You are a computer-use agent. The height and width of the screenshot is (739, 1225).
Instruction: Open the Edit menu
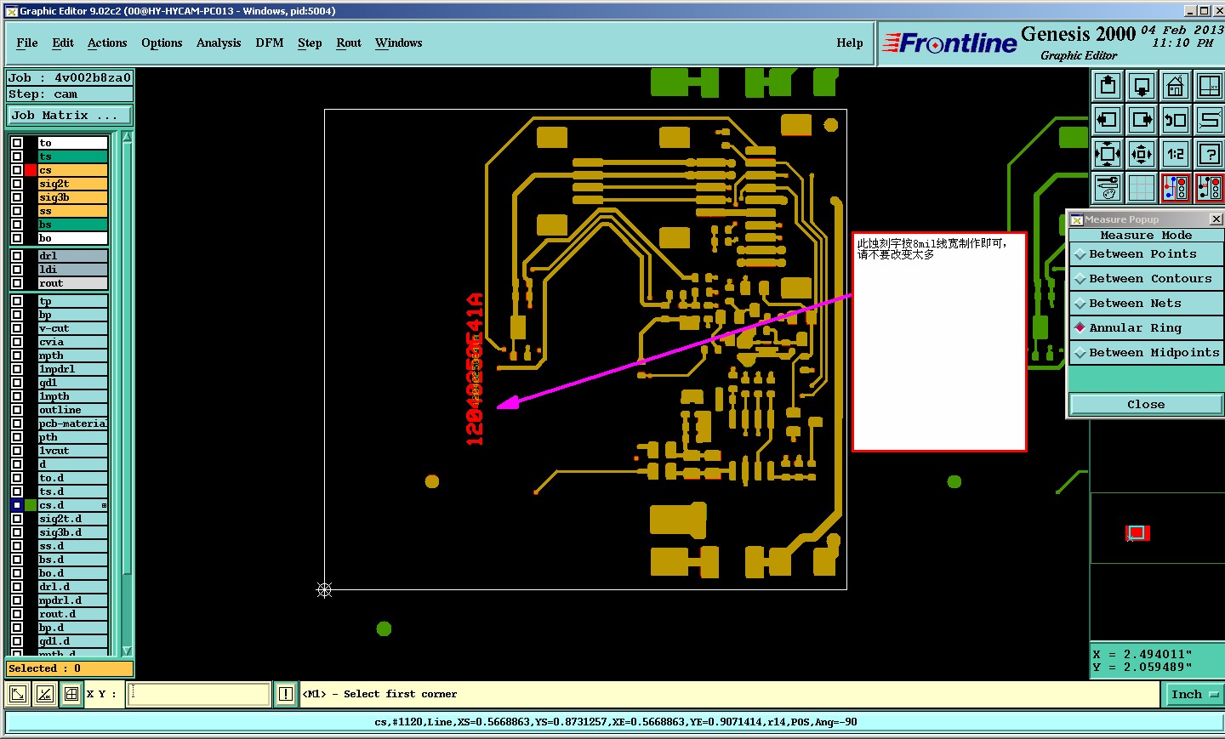[63, 43]
